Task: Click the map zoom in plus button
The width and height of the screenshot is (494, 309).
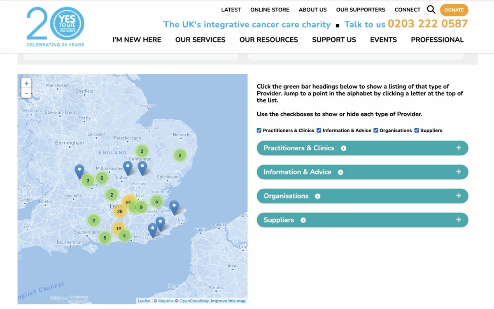Action: (x=26, y=83)
